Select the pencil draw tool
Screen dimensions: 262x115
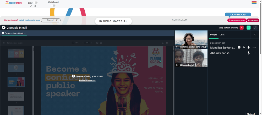tap(31, 6)
